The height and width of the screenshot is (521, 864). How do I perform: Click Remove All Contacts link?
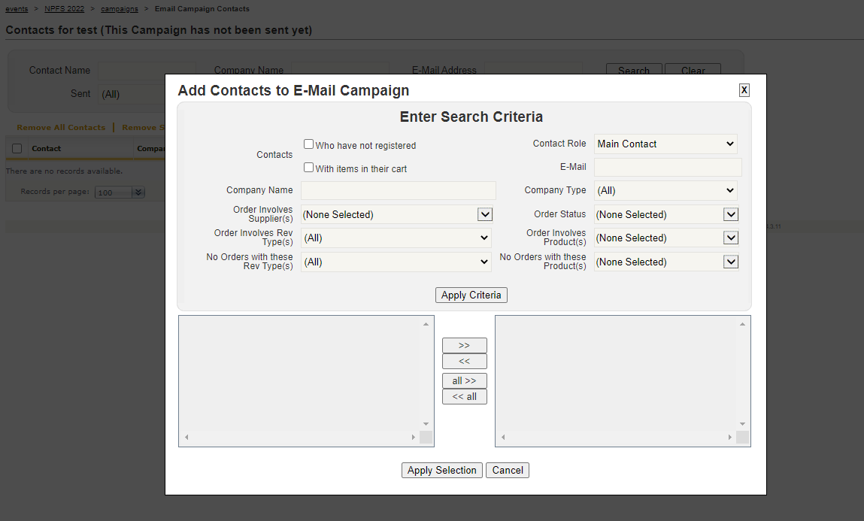[x=61, y=127]
